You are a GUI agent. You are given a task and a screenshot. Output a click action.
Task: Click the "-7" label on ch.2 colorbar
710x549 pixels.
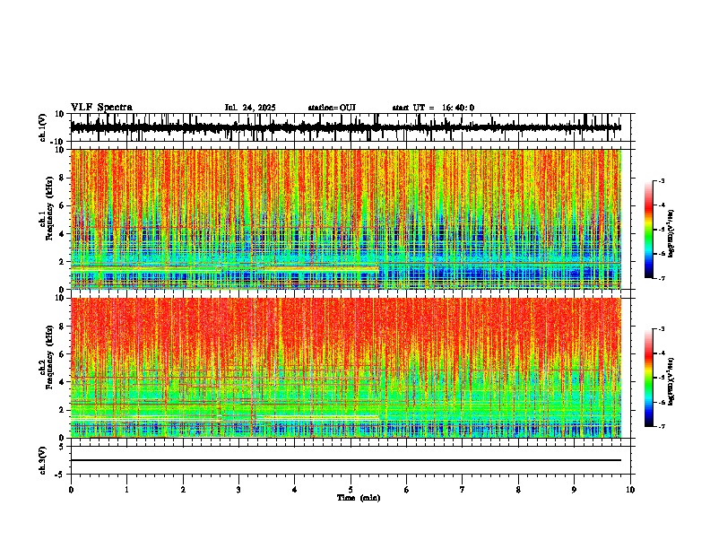coord(661,426)
